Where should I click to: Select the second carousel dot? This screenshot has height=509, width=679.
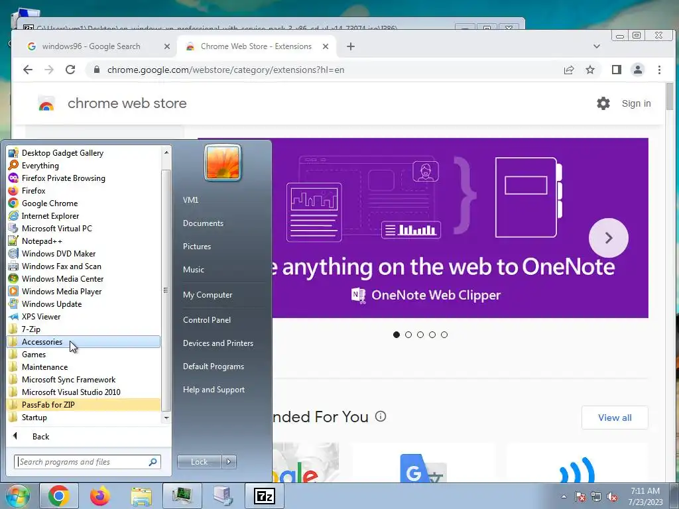[x=408, y=335]
